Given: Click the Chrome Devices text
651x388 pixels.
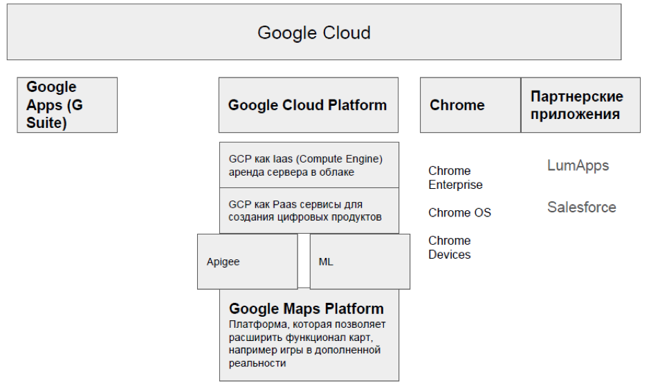Looking at the screenshot, I should coord(450,248).
